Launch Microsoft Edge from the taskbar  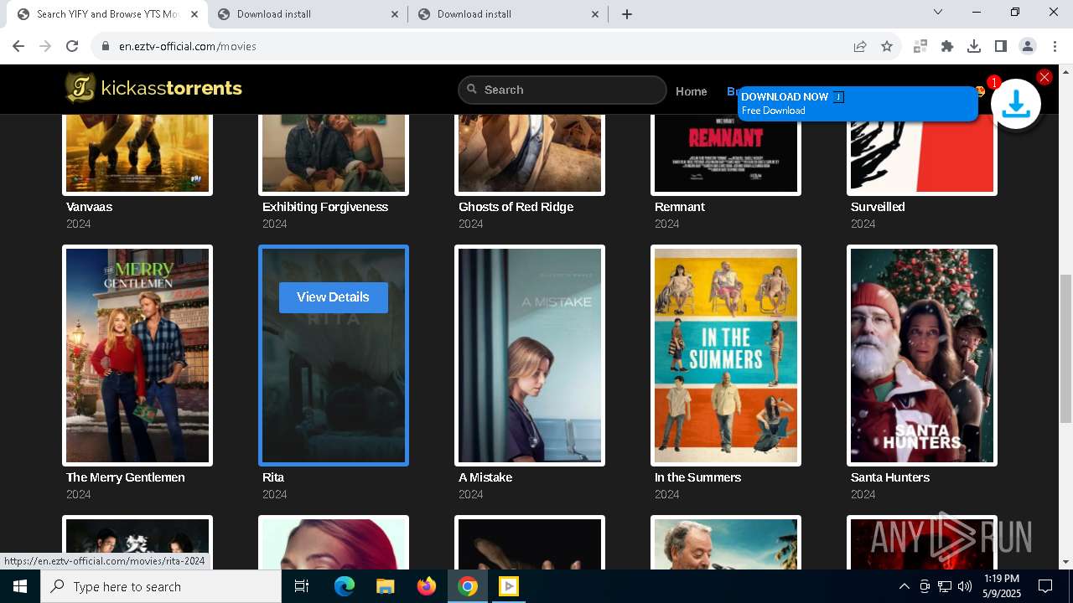(x=345, y=586)
